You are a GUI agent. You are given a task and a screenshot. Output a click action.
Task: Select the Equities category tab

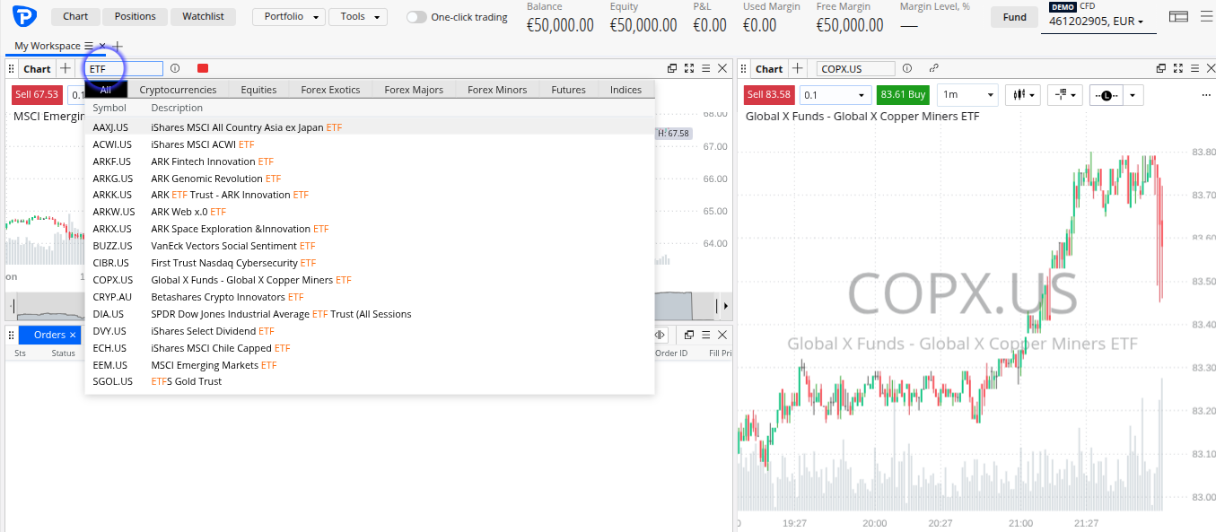click(258, 89)
